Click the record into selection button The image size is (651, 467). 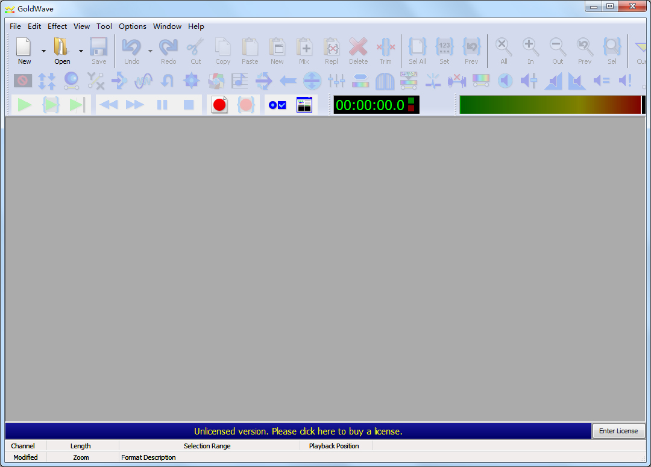246,105
